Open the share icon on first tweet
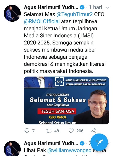 tap(93, 131)
